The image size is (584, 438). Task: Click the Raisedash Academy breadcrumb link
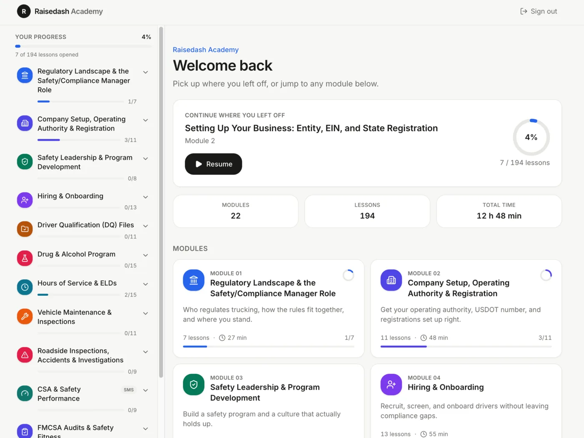206,50
